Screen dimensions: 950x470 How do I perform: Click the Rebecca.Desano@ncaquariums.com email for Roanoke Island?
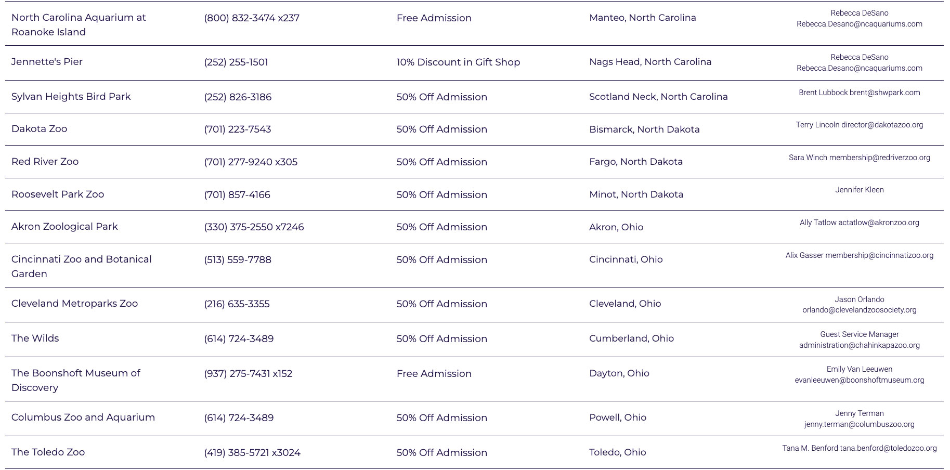(859, 24)
